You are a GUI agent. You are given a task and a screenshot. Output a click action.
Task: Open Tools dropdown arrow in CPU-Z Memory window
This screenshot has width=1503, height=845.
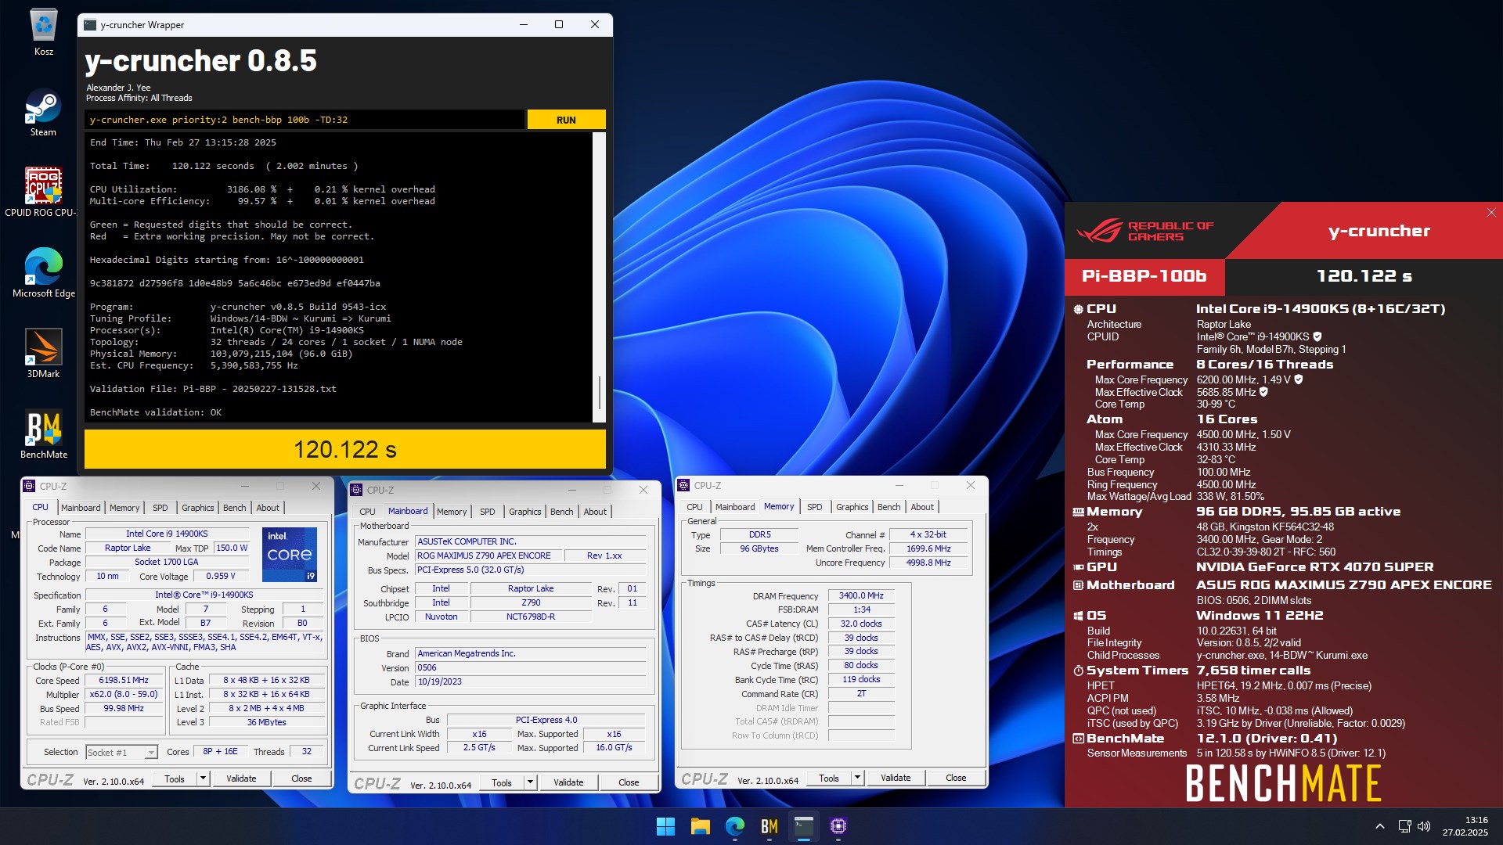pyautogui.click(x=857, y=778)
